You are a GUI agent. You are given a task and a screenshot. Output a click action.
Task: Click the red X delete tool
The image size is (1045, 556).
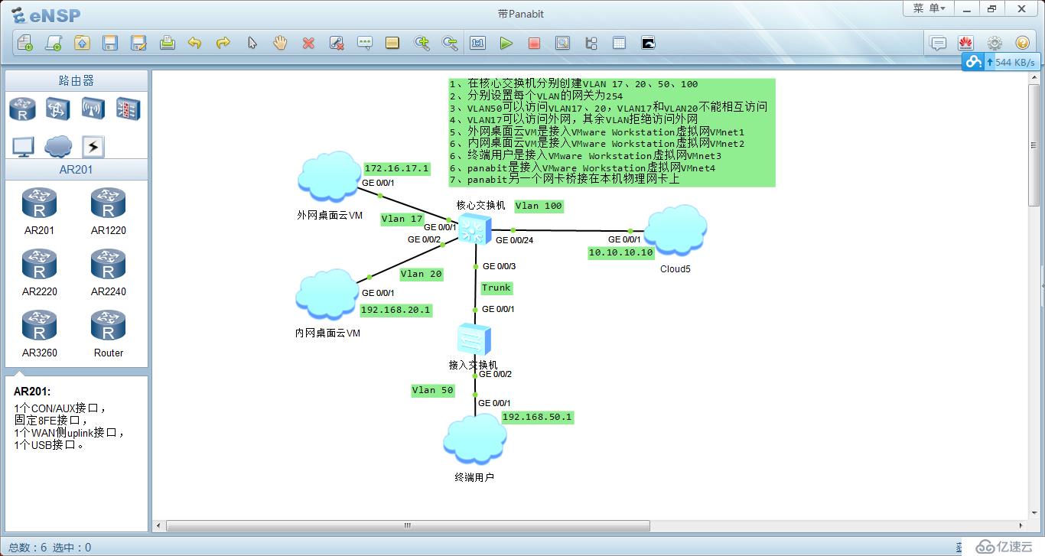[x=308, y=43]
